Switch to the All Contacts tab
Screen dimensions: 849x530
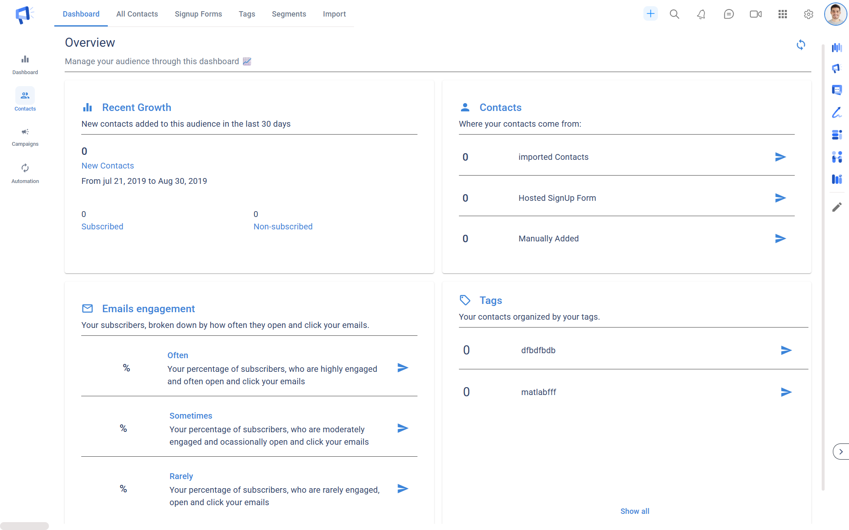tap(137, 14)
